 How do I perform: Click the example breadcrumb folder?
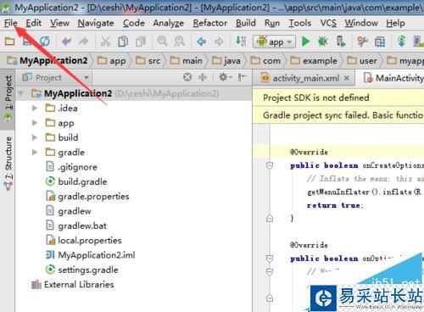[314, 61]
